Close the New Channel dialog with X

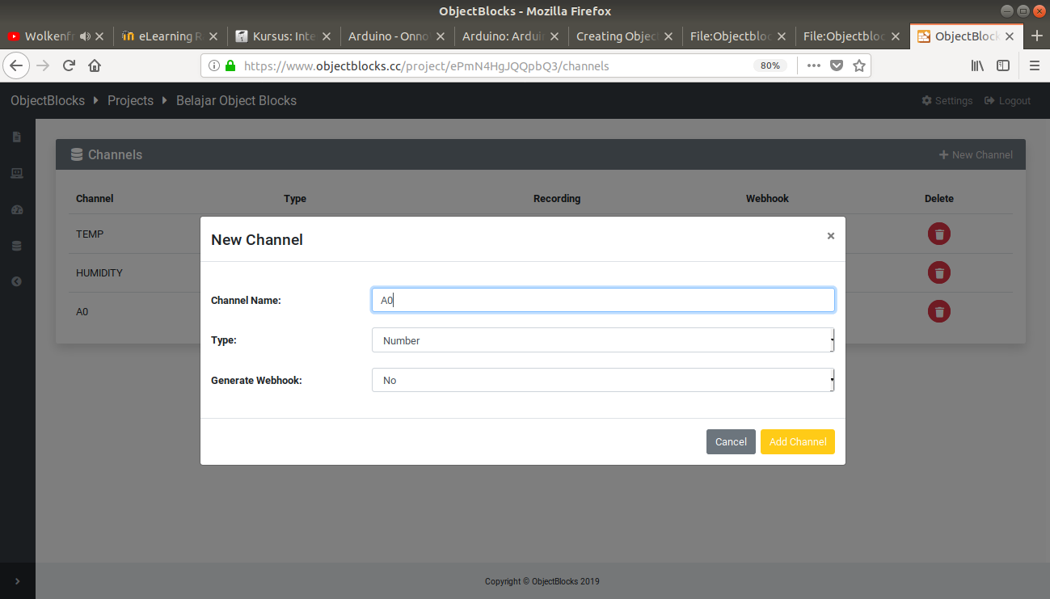coord(830,236)
